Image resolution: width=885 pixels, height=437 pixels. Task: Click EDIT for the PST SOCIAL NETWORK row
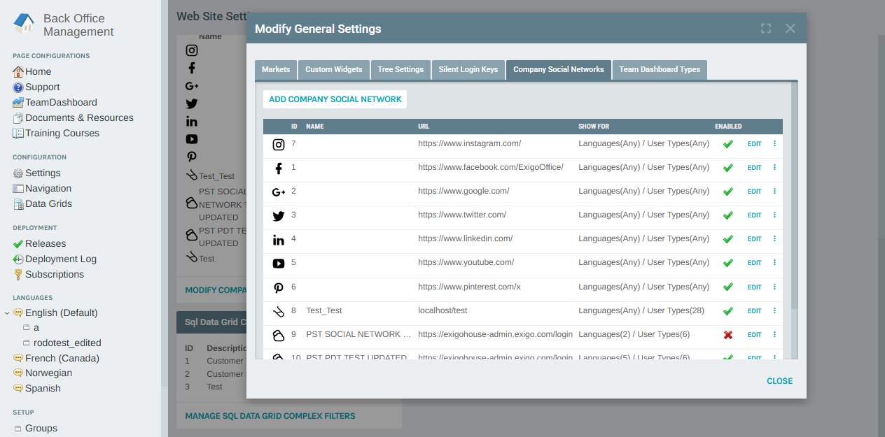pos(754,335)
